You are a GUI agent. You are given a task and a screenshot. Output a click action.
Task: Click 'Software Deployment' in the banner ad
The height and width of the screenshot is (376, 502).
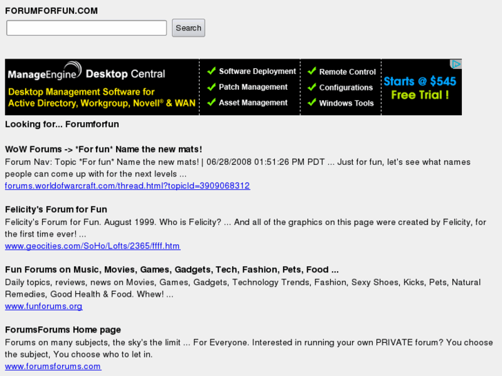[x=257, y=71]
